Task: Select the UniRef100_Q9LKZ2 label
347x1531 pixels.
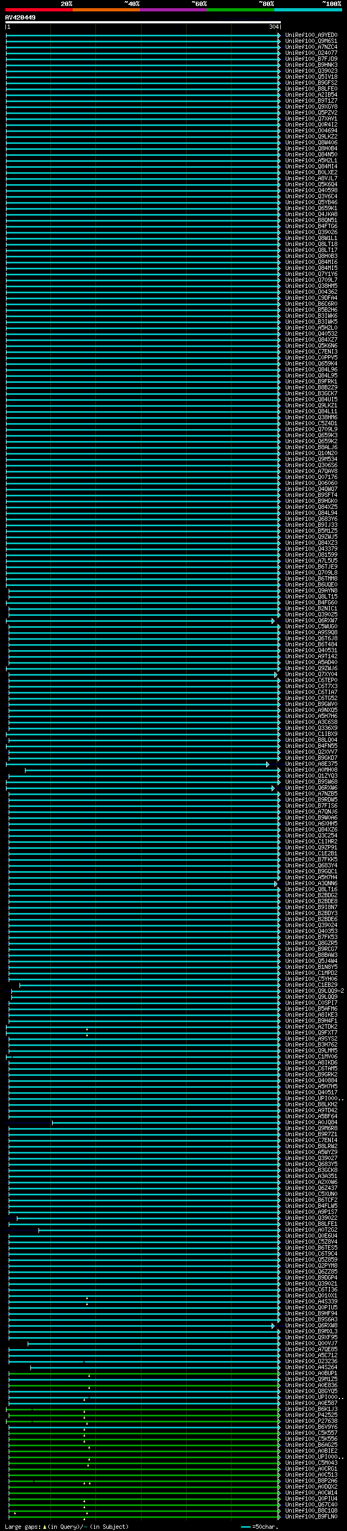Action: [x=311, y=137]
